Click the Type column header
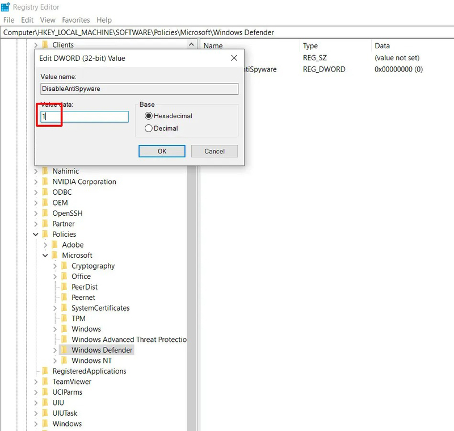The image size is (454, 431). (x=310, y=46)
